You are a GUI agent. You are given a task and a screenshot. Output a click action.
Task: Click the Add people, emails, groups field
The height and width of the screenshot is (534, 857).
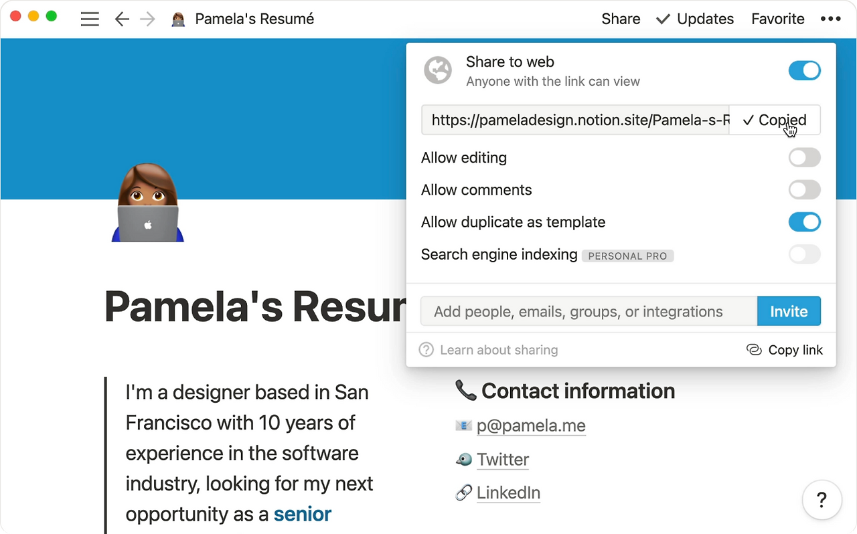click(589, 311)
